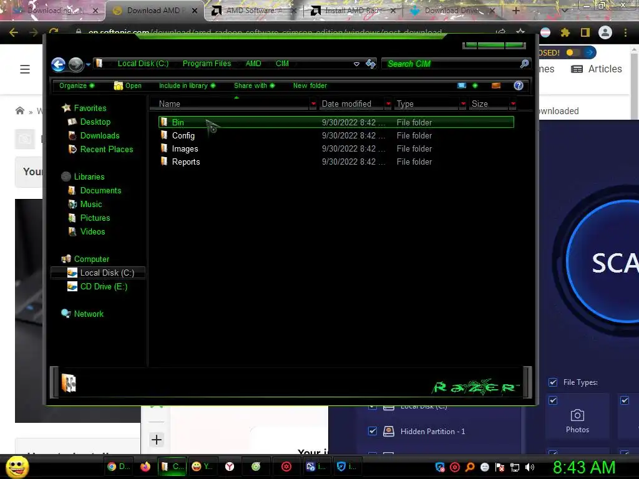Screen dimensions: 639x479
Task: Click the blue help question mark icon
Action: [x=519, y=85]
